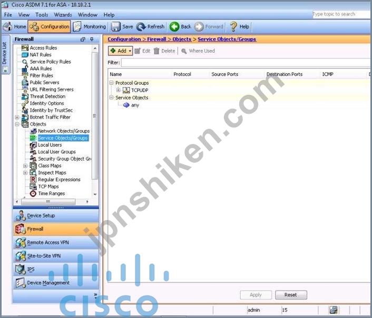
Task: Click the Filter input field
Action: tap(246, 63)
